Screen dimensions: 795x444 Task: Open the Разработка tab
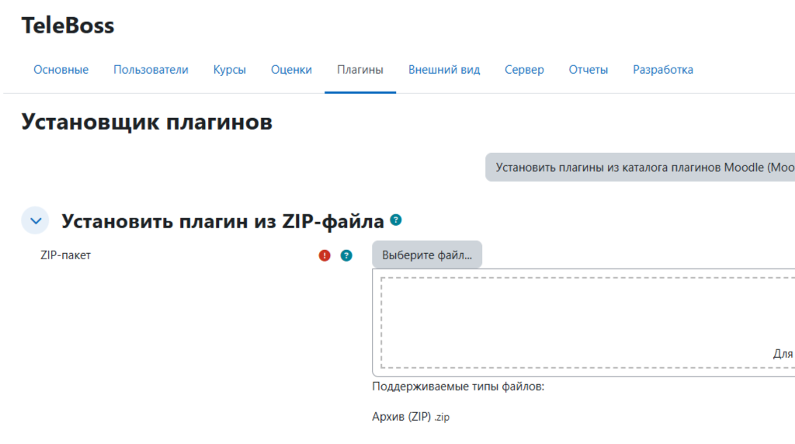(x=662, y=70)
